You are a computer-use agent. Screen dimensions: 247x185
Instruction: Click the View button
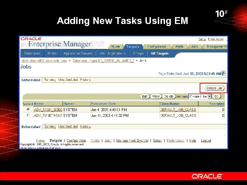pos(156,96)
